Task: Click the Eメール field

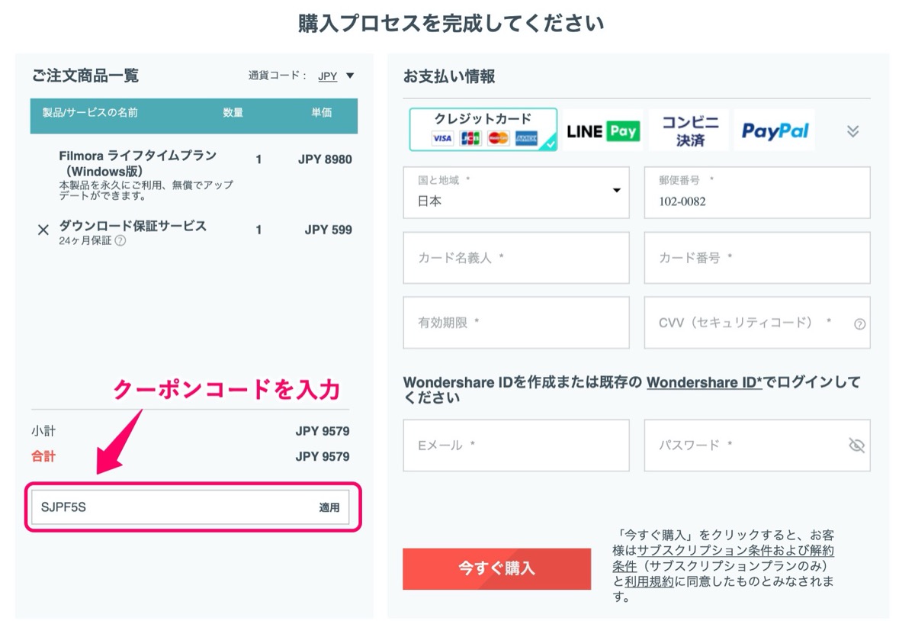Action: tap(516, 445)
